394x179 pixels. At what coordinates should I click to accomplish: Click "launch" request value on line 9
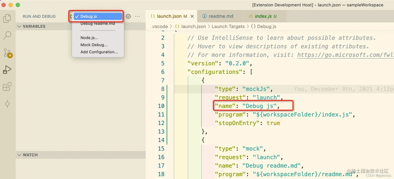tap(266, 98)
